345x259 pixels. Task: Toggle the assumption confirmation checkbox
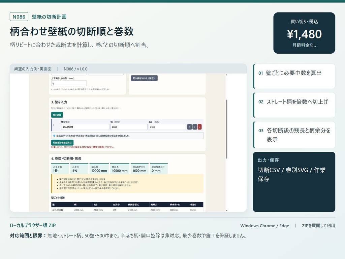pos(54,136)
